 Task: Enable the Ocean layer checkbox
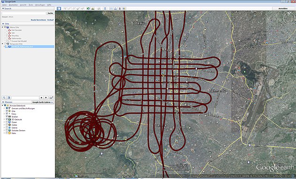coord(7,122)
